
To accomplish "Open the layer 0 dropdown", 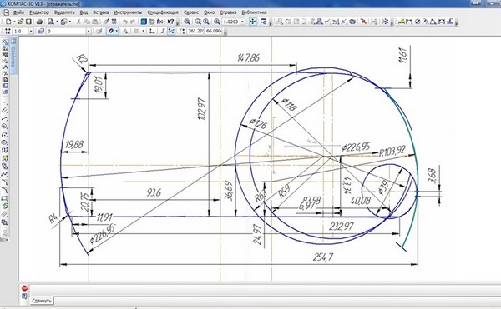I will pos(89,31).
